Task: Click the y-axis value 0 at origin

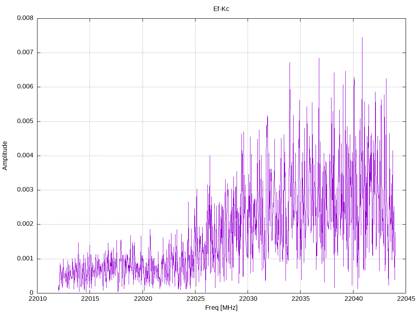Action: (32, 293)
